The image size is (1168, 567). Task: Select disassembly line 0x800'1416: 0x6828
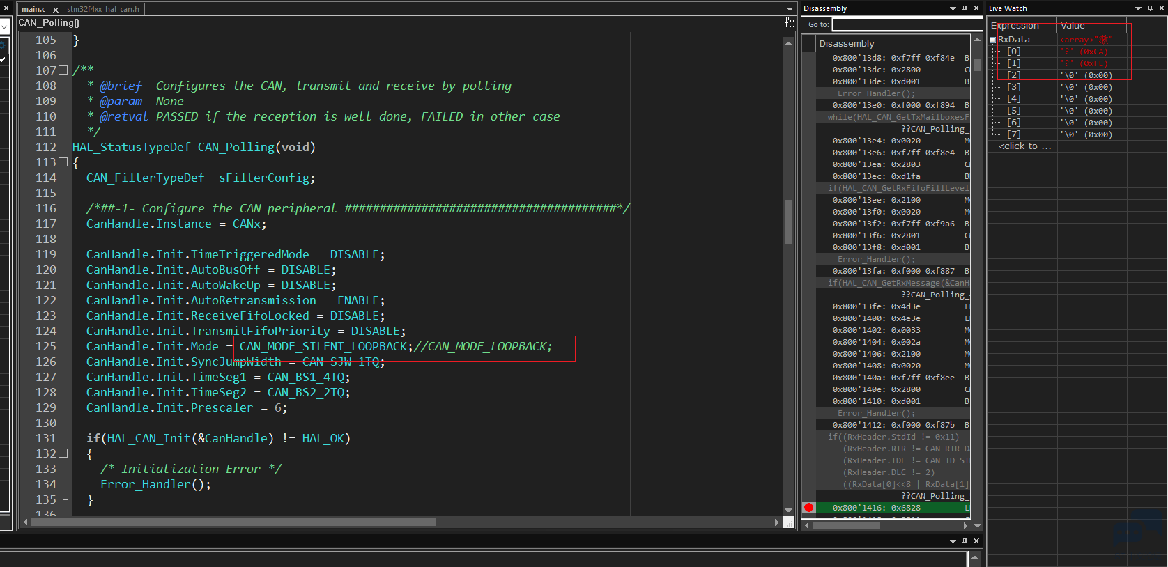893,508
